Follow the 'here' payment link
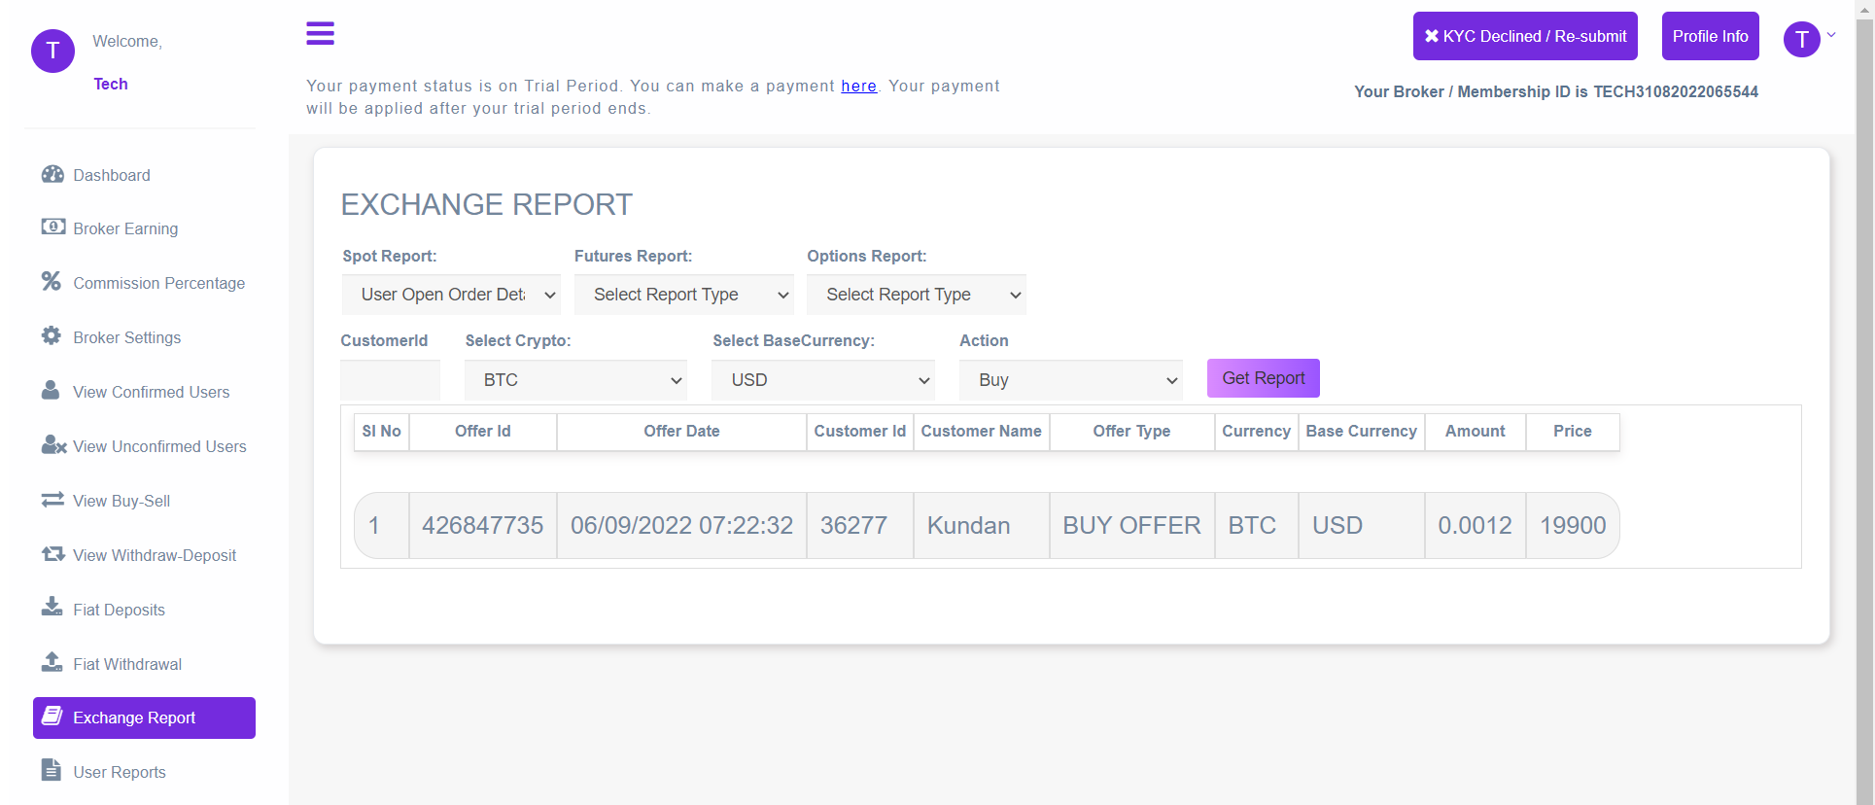Screen dimensions: 1875x805 tap(858, 86)
